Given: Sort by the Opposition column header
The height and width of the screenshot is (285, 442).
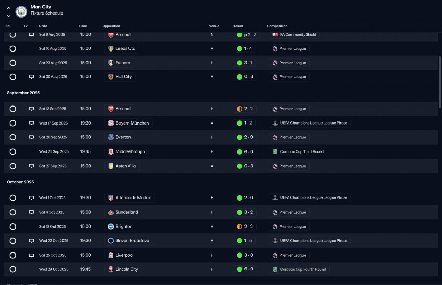Looking at the screenshot, I should (x=111, y=26).
